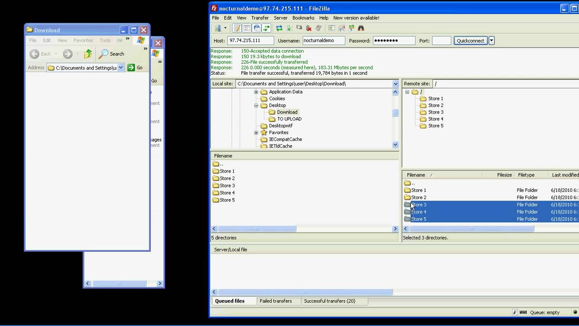This screenshot has width=579, height=326.
Task: Click the Search magnifier in the Download window
Action: [104, 54]
